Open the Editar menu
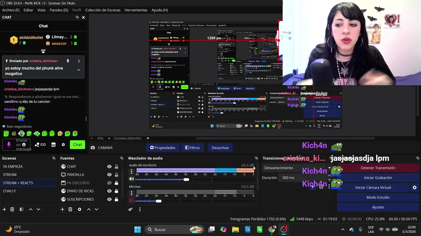The height and width of the screenshot is (236, 421). click(28, 10)
